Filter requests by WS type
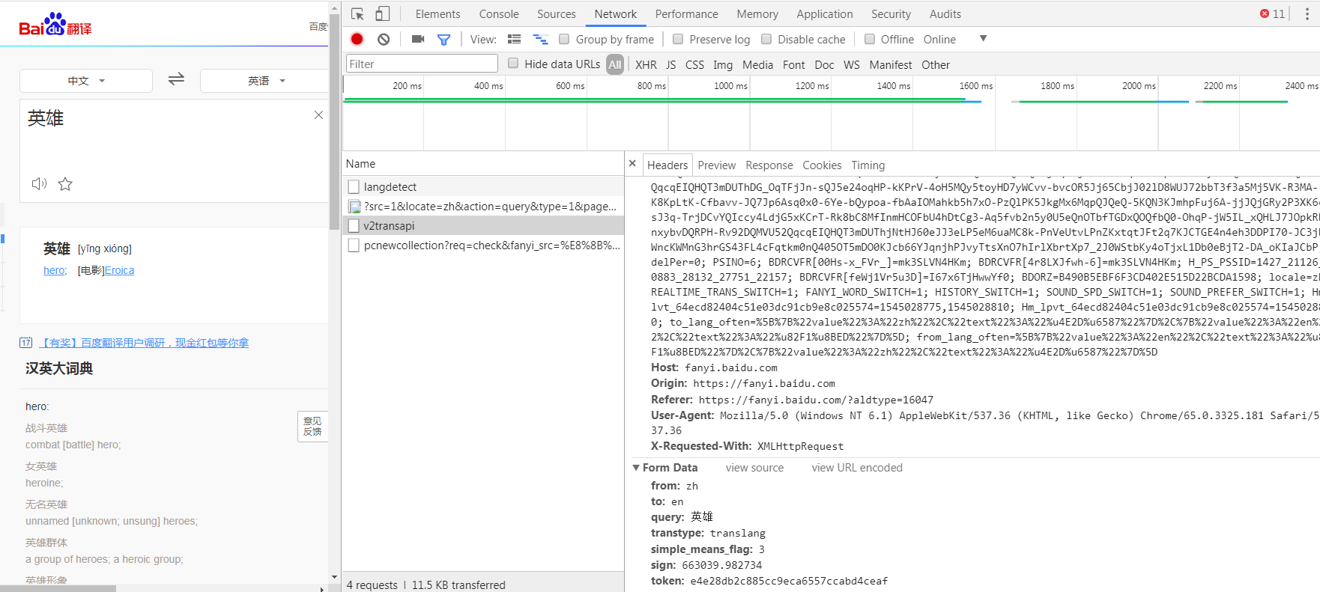 click(x=852, y=65)
